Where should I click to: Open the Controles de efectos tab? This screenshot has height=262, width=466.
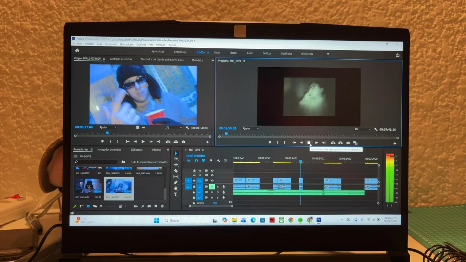(x=121, y=59)
